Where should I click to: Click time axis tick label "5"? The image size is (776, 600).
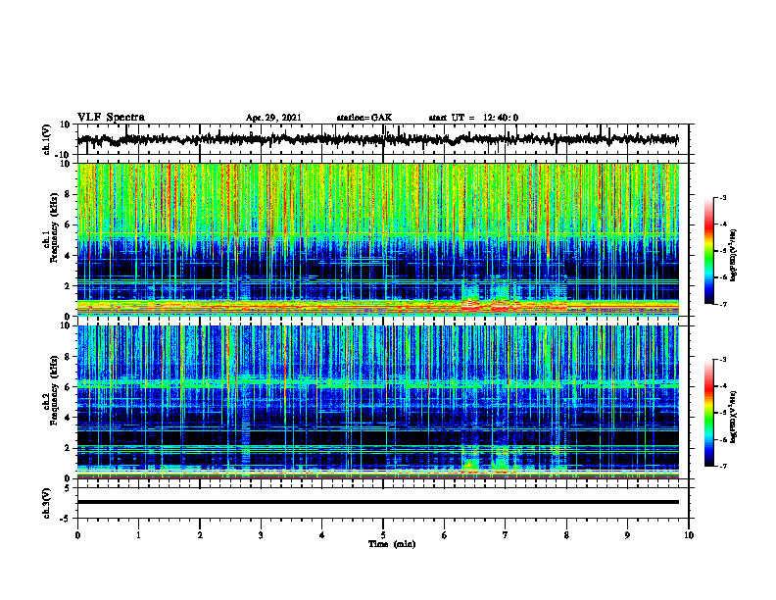[x=383, y=535]
